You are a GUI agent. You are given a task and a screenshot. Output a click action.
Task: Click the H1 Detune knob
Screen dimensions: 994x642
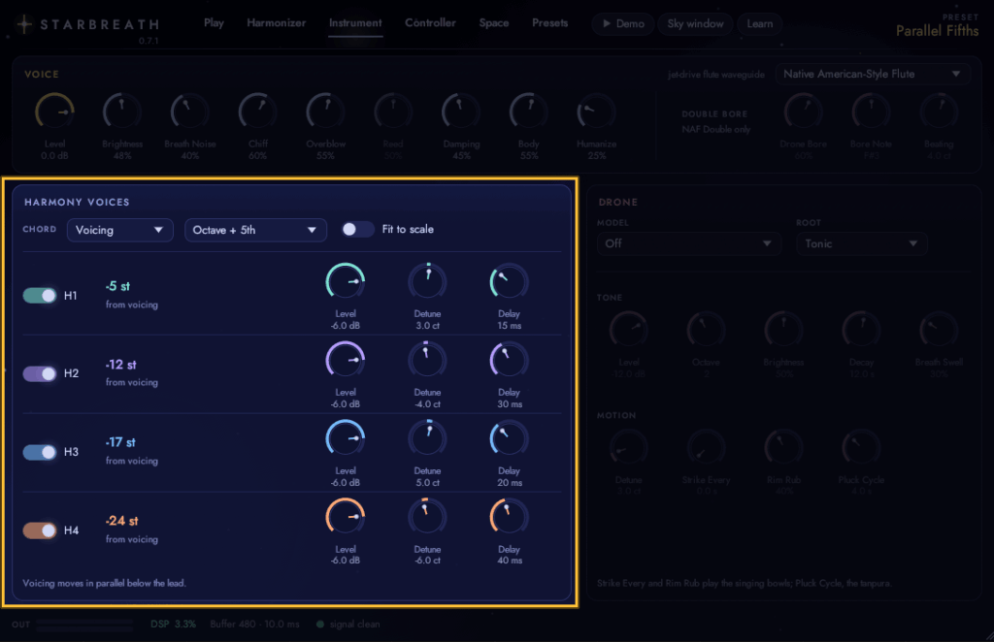point(427,281)
